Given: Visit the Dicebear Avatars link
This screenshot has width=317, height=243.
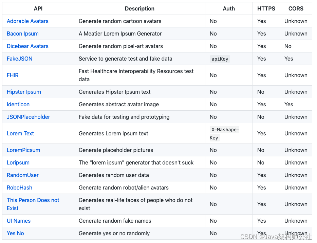Looking at the screenshot, I should tap(27, 46).
